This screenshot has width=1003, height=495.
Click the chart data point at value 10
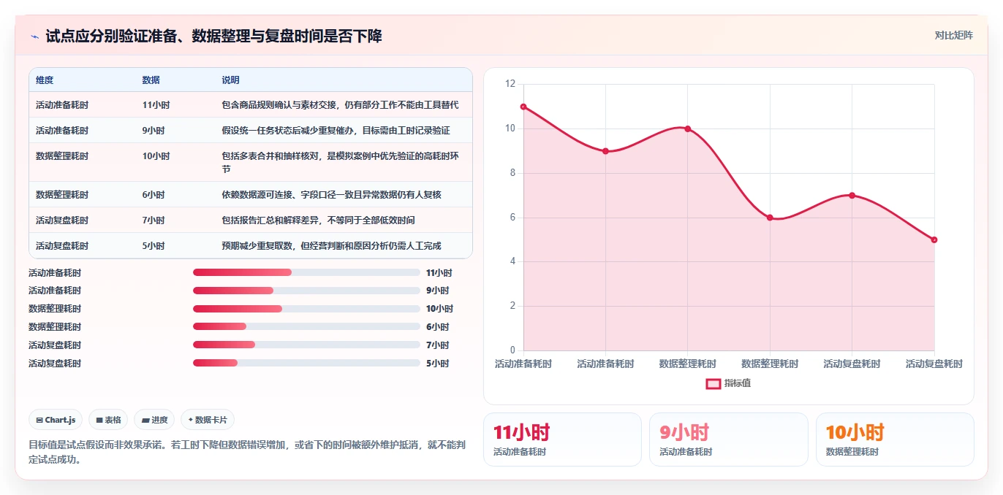coord(687,128)
